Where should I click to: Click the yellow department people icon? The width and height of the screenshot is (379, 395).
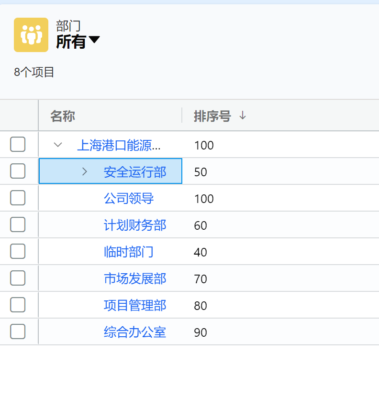click(31, 35)
